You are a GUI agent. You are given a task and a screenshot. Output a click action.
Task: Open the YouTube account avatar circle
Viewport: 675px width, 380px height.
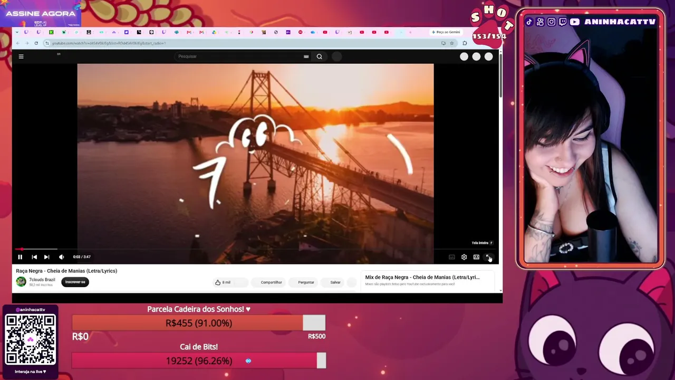point(489,56)
